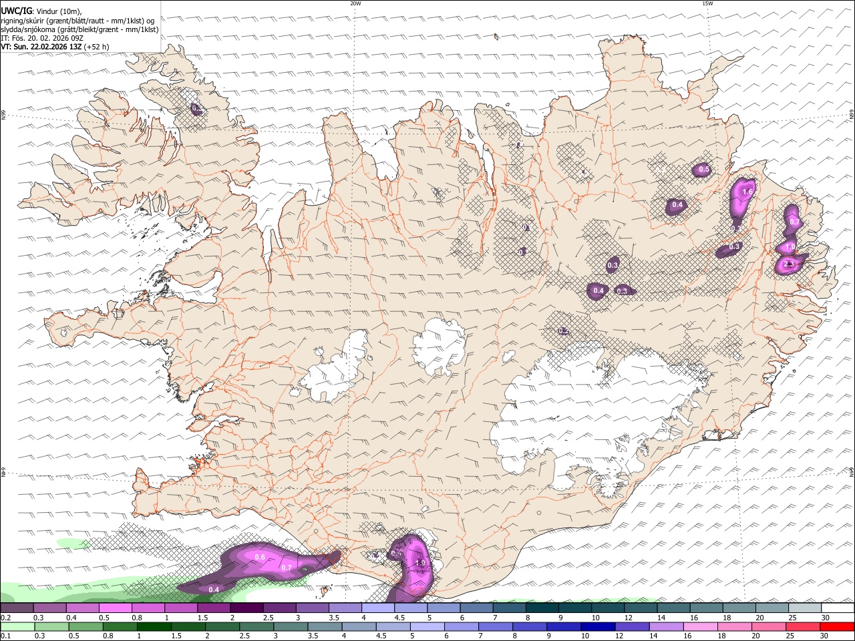The width and height of the screenshot is (855, 641).
Task: Click the 'rigning/skúrir' legend description line
Action: (x=77, y=21)
